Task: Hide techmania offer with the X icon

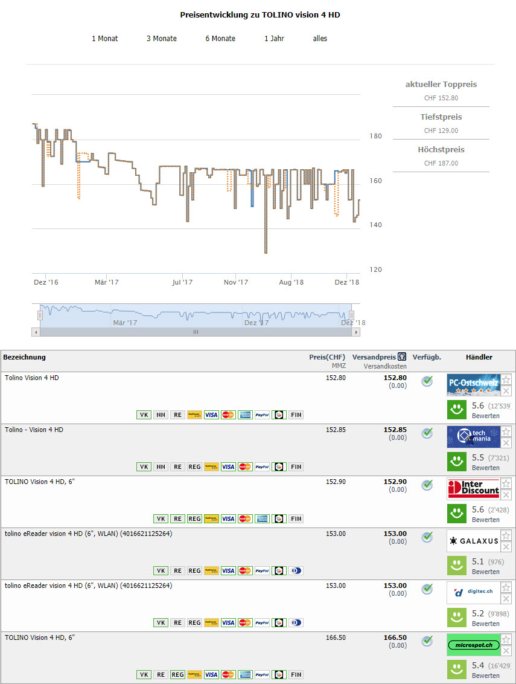Action: 506,443
